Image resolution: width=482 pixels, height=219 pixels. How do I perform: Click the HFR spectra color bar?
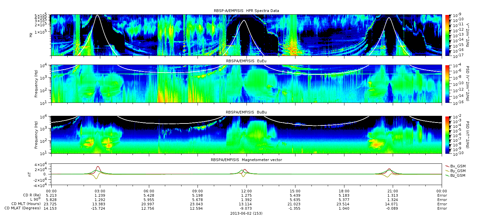pyautogui.click(x=447, y=35)
